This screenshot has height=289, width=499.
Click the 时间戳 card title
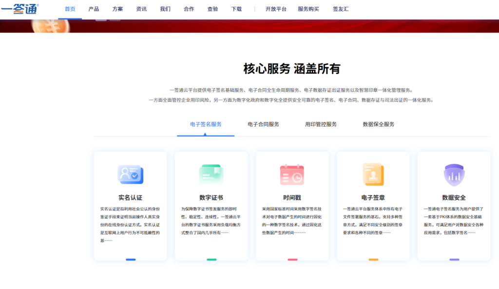tap(292, 198)
